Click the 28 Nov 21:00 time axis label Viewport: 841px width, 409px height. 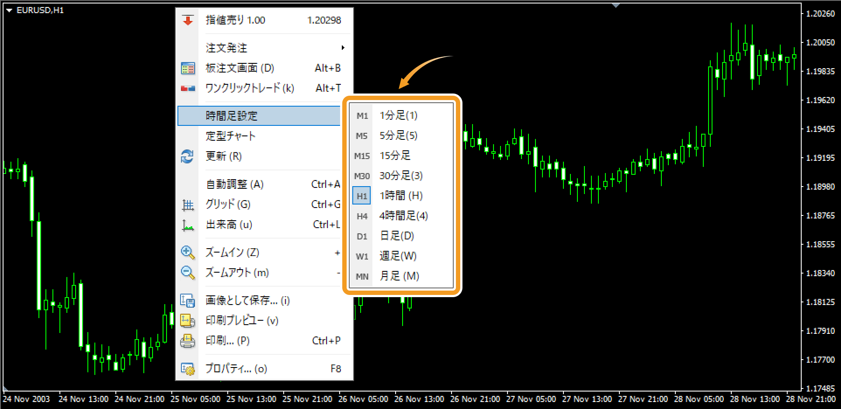811,399
